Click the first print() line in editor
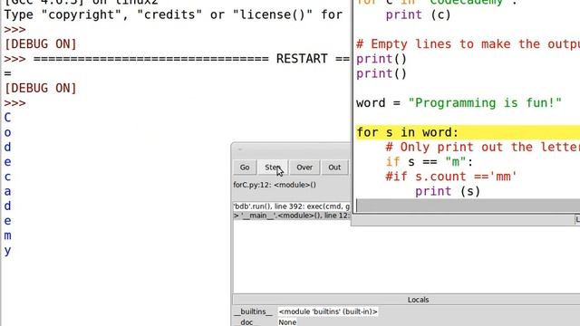 [x=382, y=59]
